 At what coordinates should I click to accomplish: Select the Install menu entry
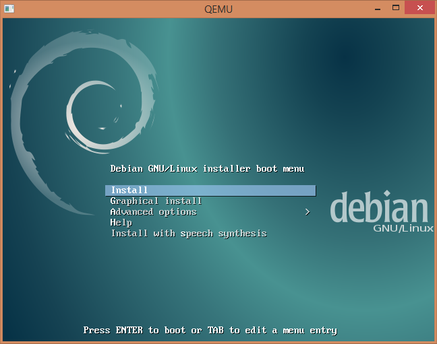pos(210,191)
